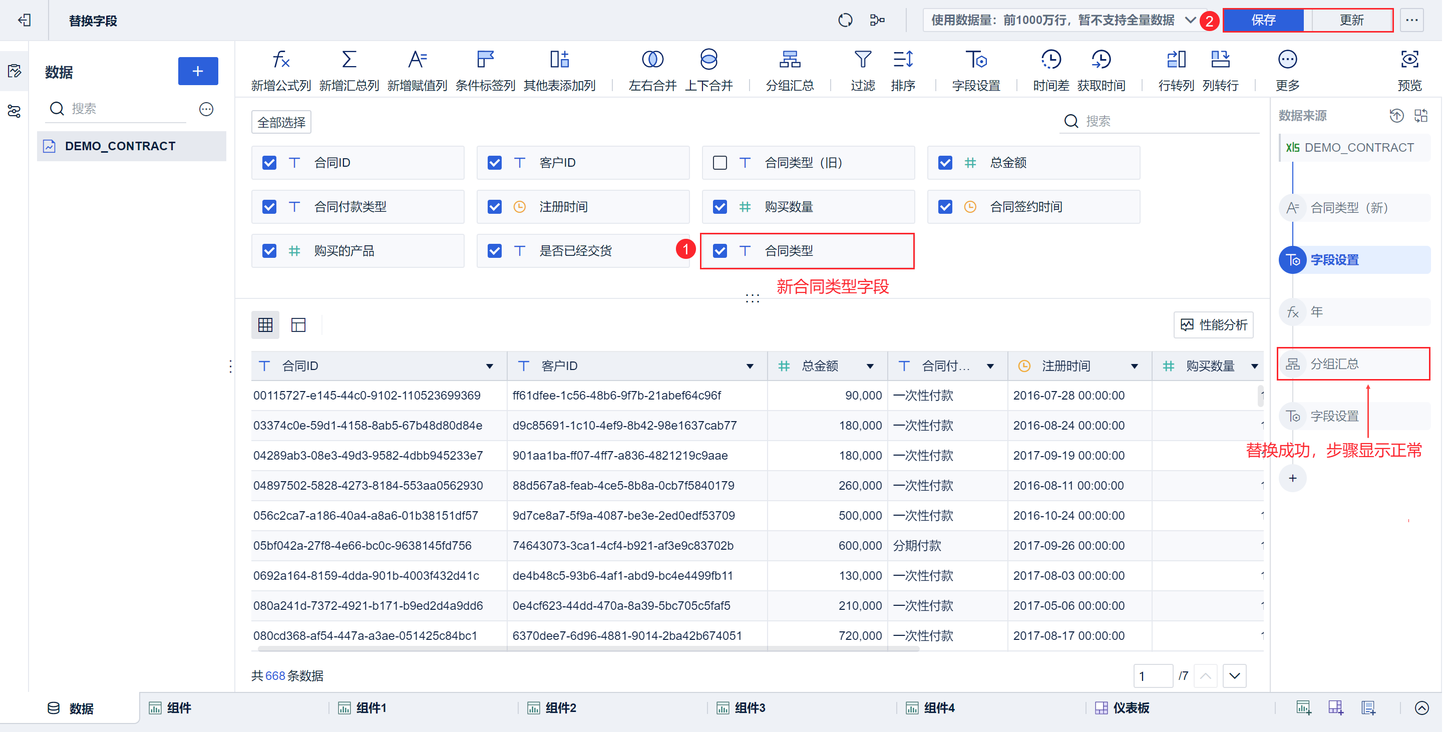Select the 行转列 pivot tool
This screenshot has width=1443, height=732.
coord(1175,60)
